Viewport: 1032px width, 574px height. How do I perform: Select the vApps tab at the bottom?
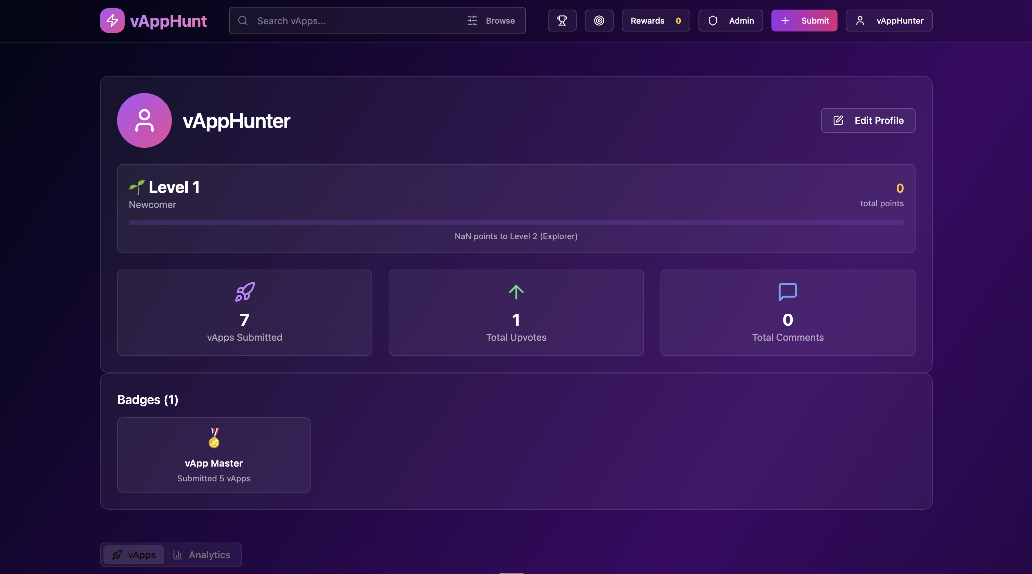[134, 555]
